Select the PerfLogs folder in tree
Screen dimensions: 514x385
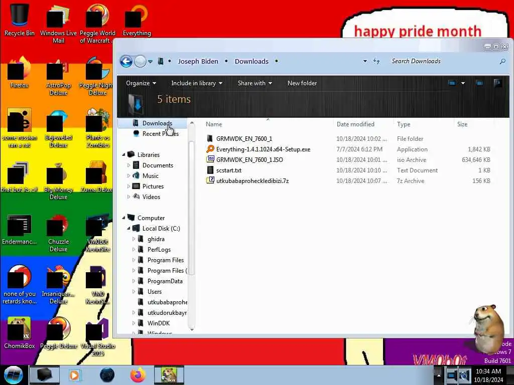tap(159, 250)
